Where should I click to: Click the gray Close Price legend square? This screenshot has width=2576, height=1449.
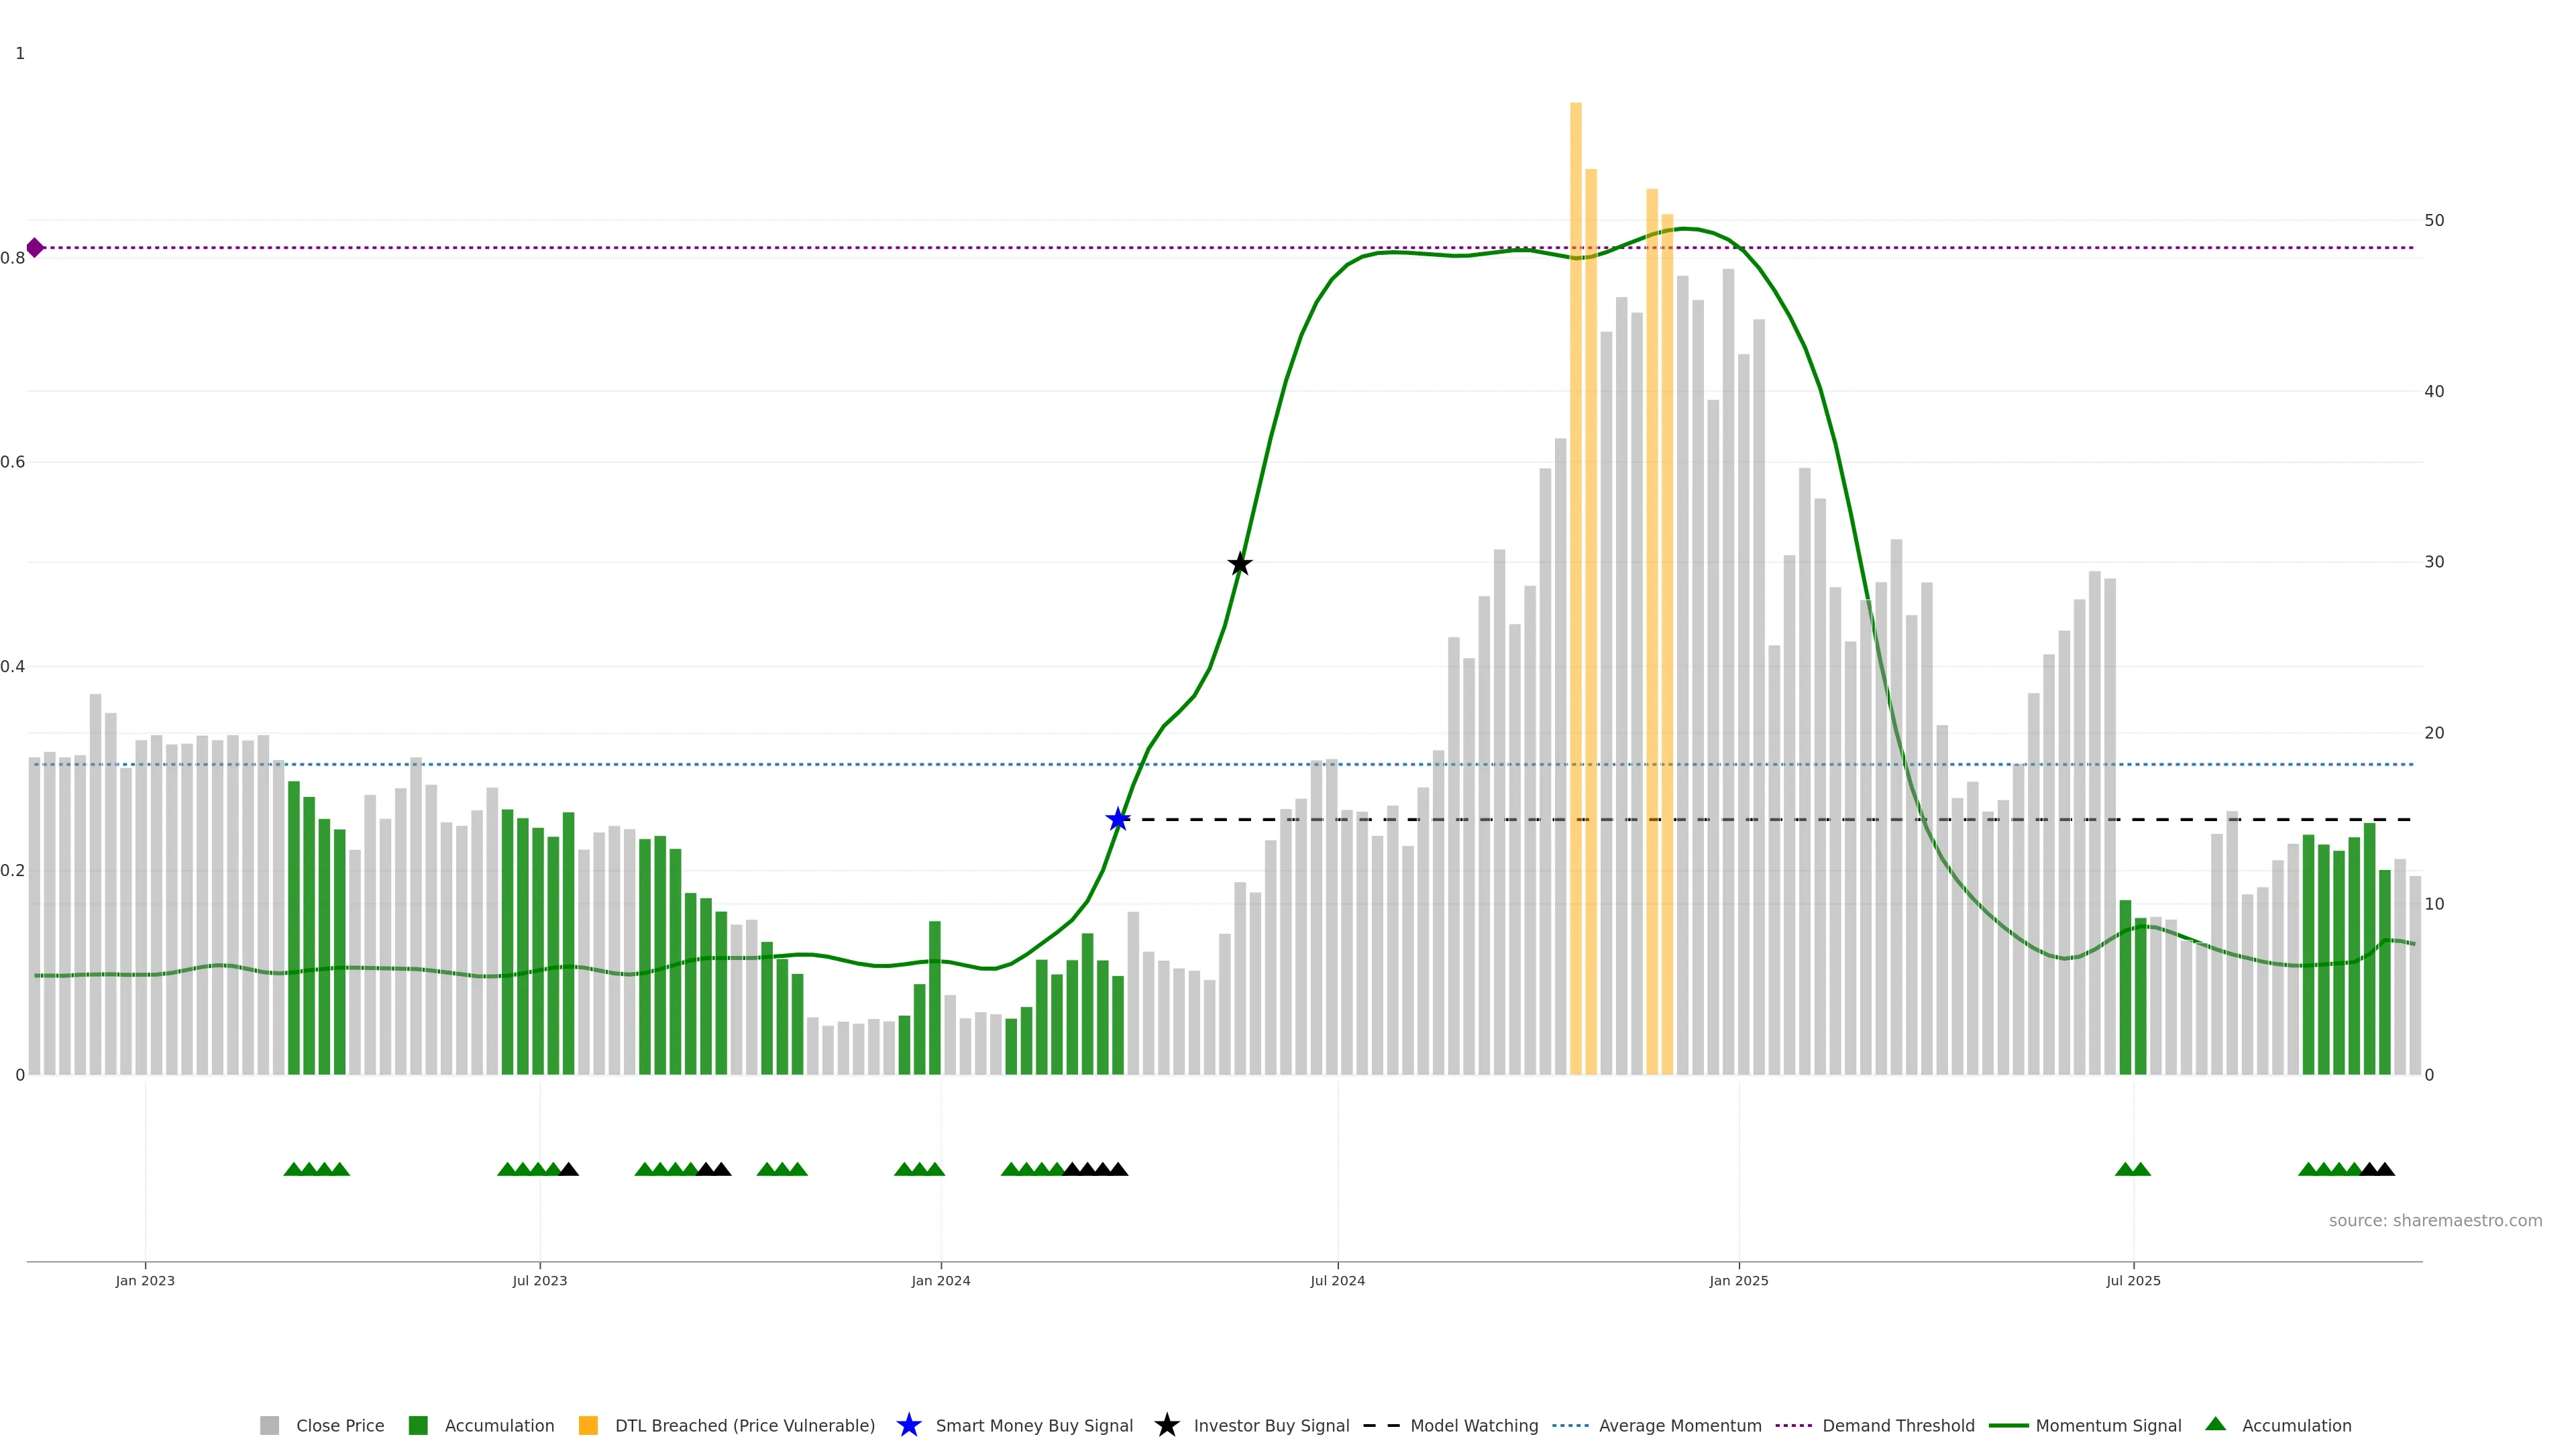[x=269, y=1425]
